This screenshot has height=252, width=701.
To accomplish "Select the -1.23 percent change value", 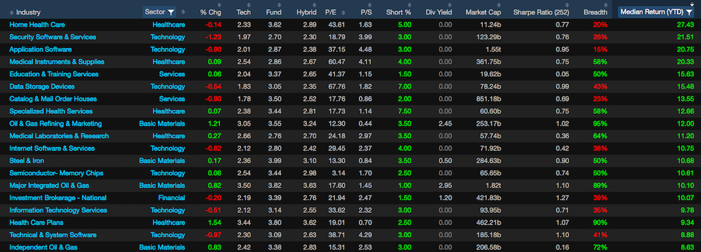I will pos(213,37).
